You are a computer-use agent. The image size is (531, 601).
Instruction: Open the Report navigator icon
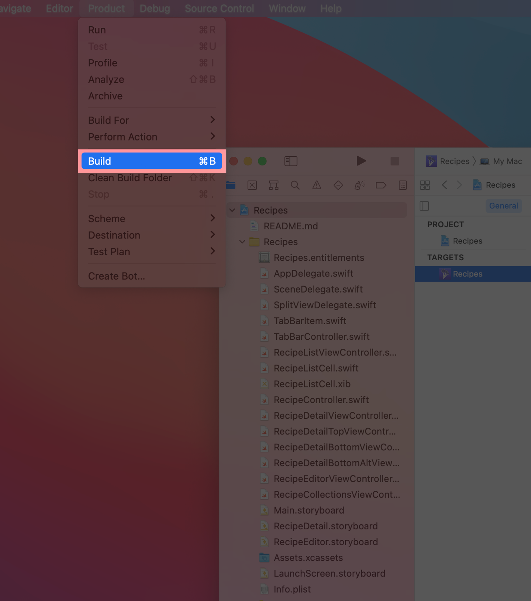coord(402,185)
